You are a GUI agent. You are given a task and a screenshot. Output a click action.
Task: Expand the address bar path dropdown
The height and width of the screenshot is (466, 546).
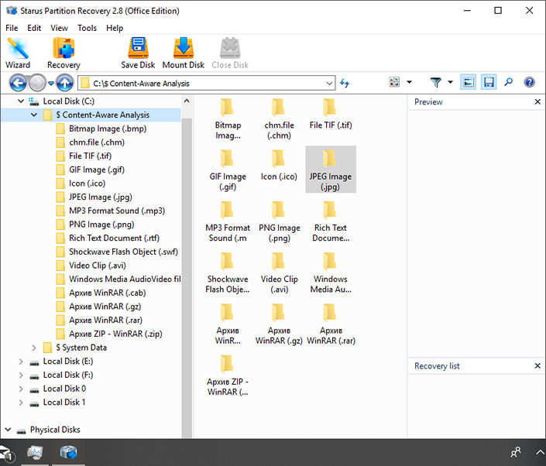click(329, 83)
